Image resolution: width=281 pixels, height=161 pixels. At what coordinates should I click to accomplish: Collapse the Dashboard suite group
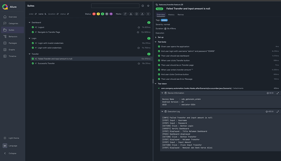(30, 22)
